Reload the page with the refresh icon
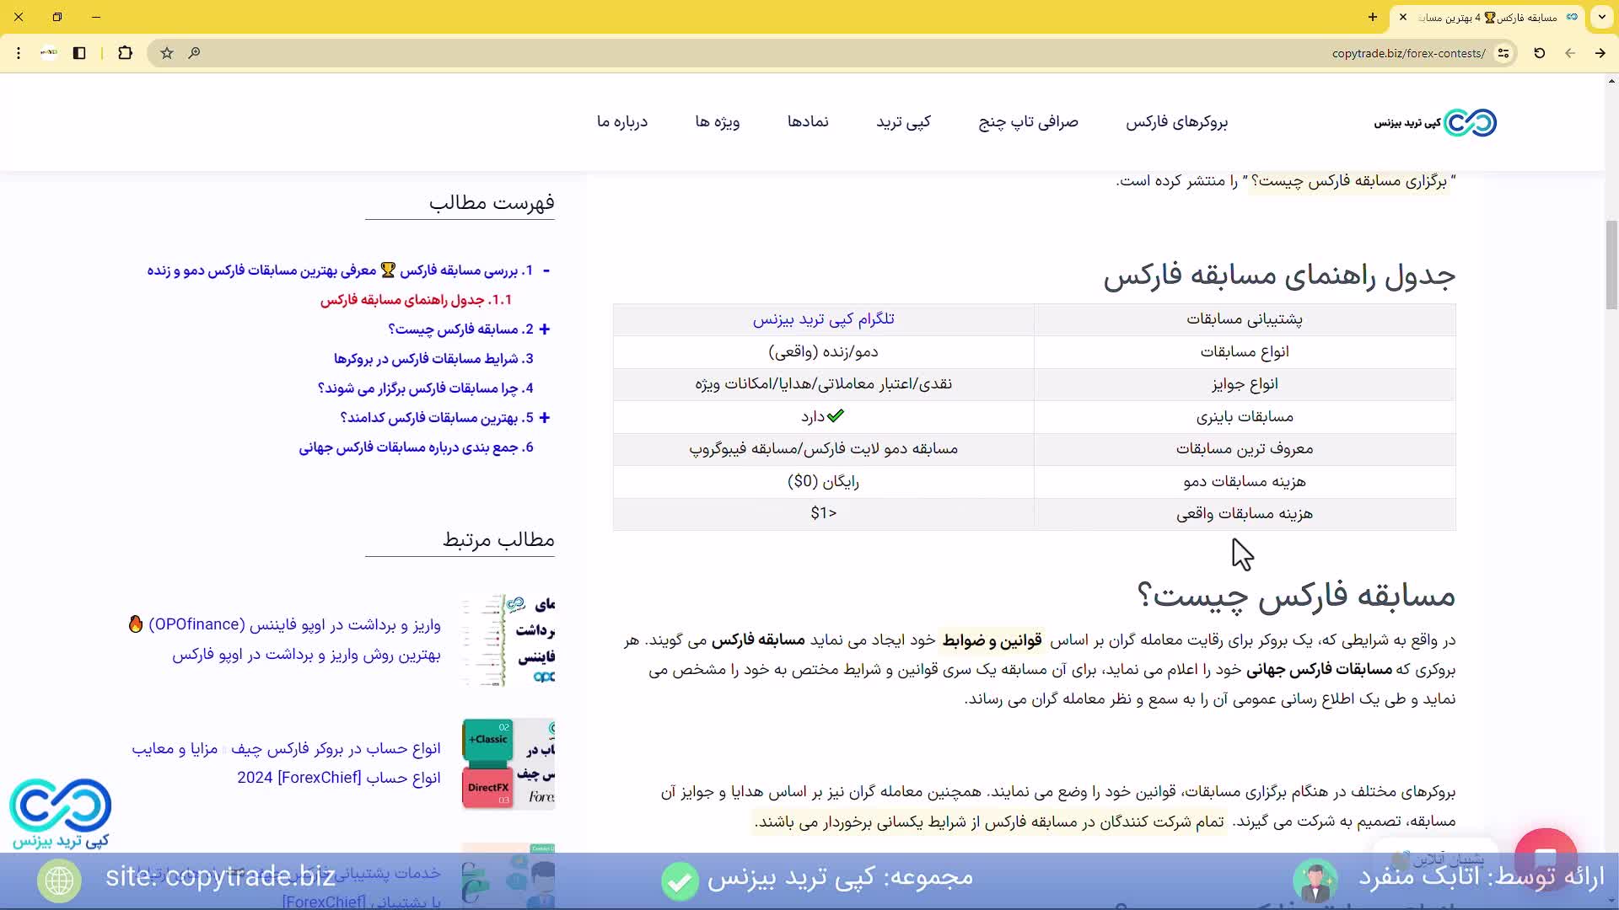The width and height of the screenshot is (1619, 910). pos(1539,53)
